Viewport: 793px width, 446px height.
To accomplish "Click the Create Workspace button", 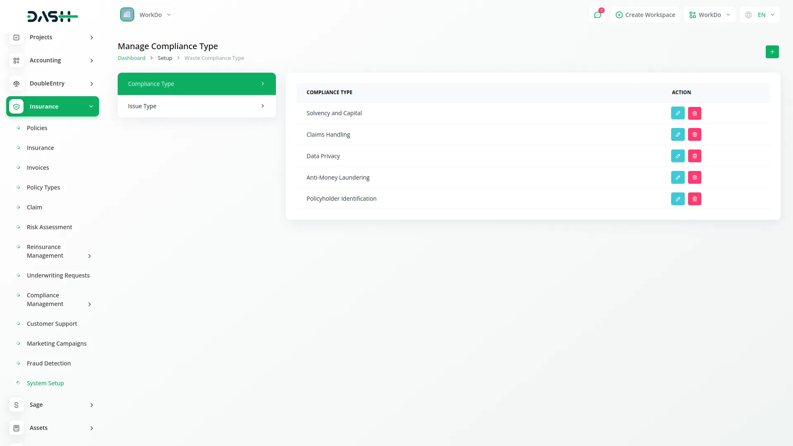I will (645, 14).
